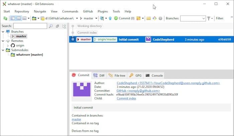Collapse the Submodules tree node
This screenshot has width=234, height=136.
coord(3,50)
